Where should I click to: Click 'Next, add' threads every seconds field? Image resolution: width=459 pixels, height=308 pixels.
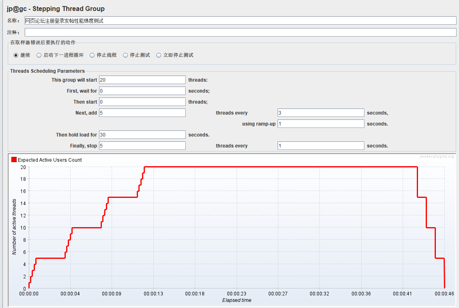321,113
